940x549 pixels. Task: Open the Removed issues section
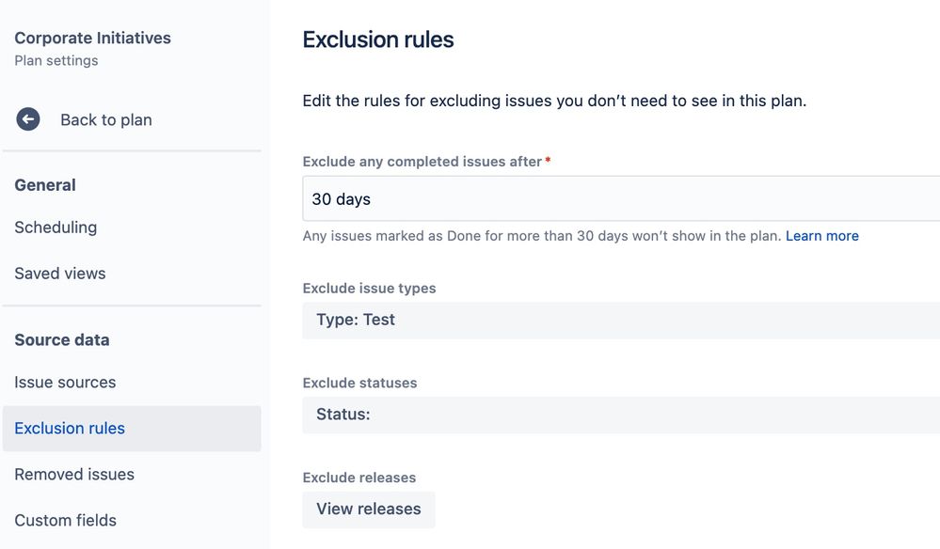[x=73, y=474]
